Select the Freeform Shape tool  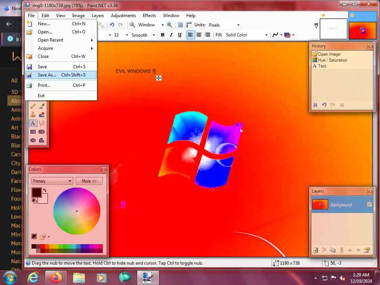(42, 140)
